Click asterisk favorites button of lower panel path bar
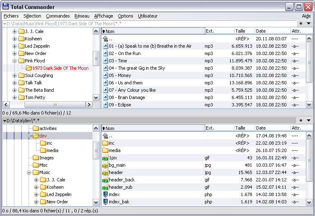This screenshot has width=315, height=216. (x=301, y=121)
